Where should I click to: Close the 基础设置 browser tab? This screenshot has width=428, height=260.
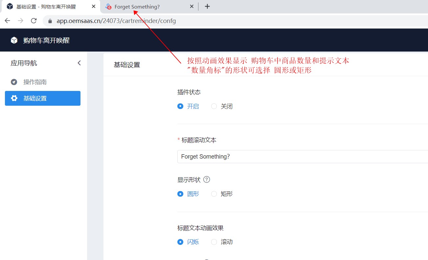94,7
